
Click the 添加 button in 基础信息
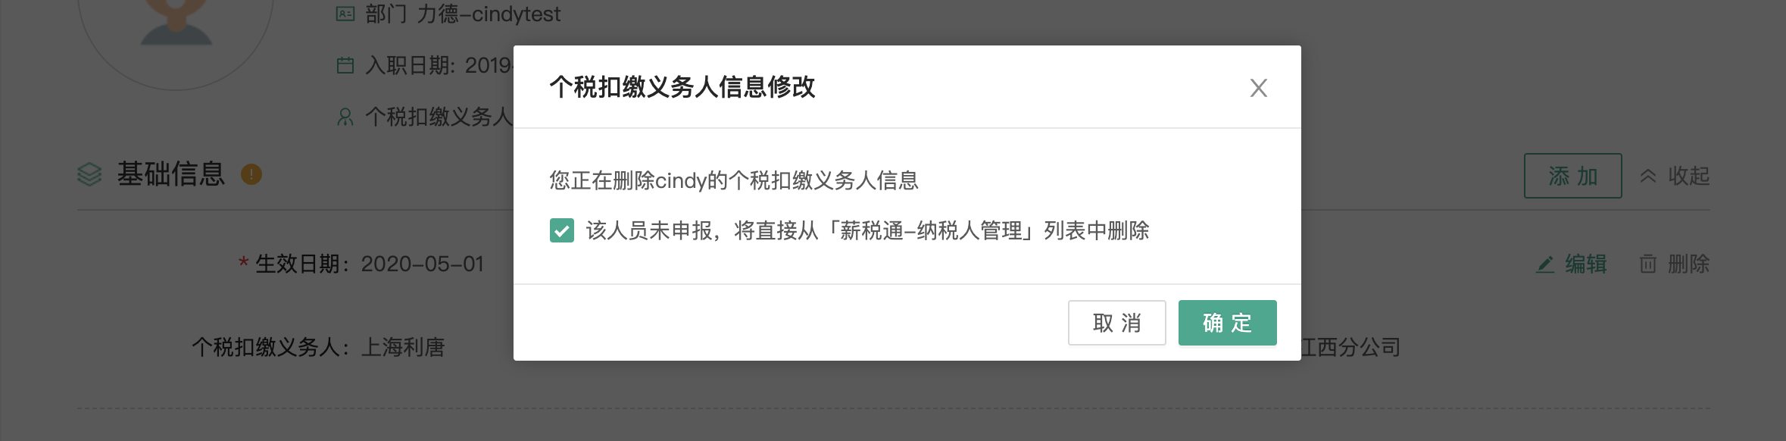[1572, 176]
